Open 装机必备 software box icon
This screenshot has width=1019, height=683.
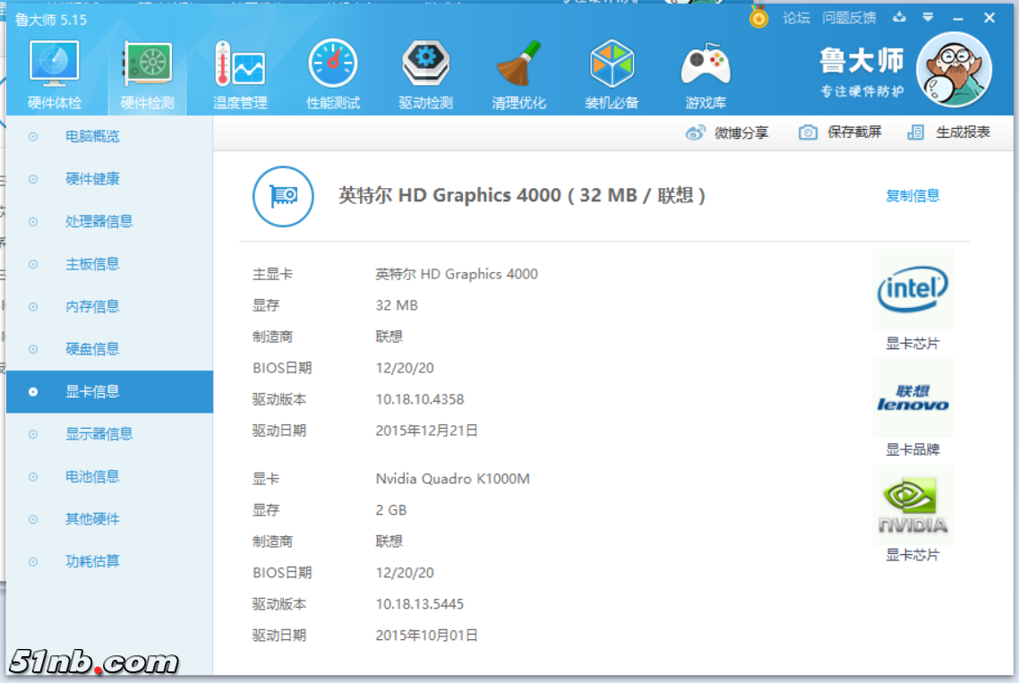click(612, 75)
